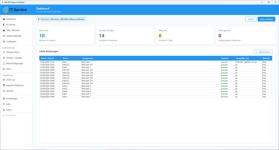Viewport: 279px width, 150px height.
Task: Click the Hilfe question mark icon
Action: (x=4, y=104)
